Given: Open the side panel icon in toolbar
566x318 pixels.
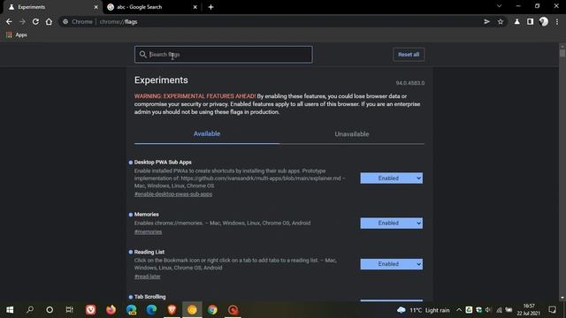Looking at the screenshot, I should click(x=530, y=21).
